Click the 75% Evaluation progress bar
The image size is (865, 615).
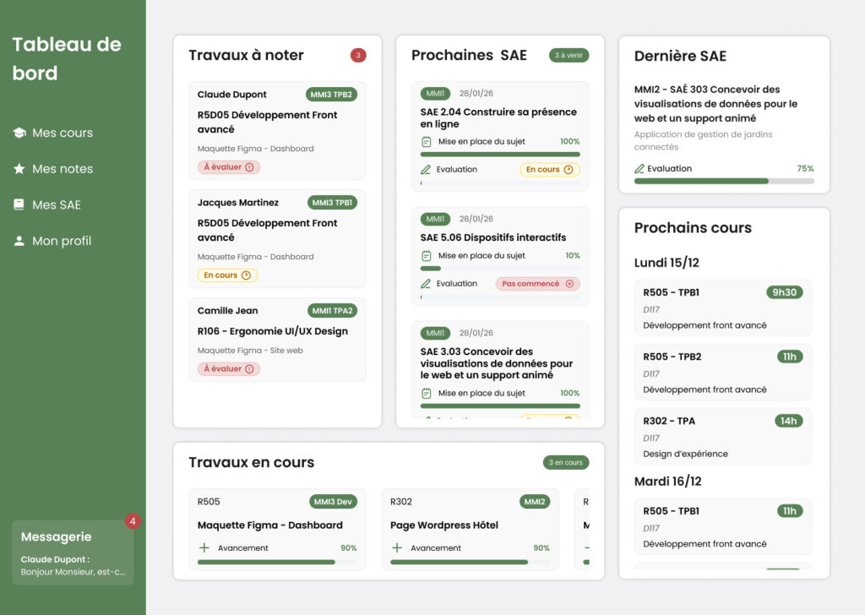(x=724, y=181)
